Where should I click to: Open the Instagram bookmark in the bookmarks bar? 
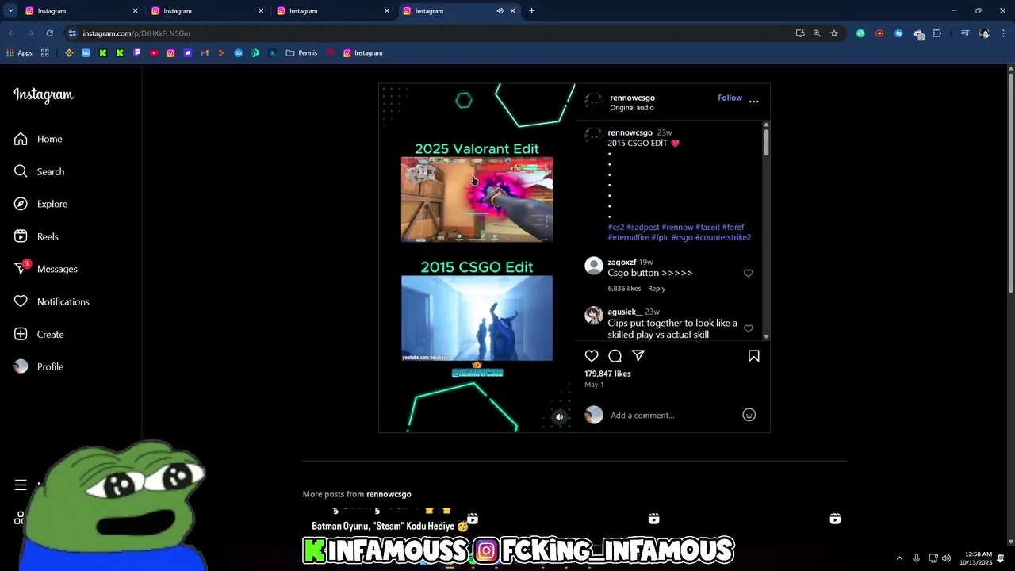click(362, 53)
